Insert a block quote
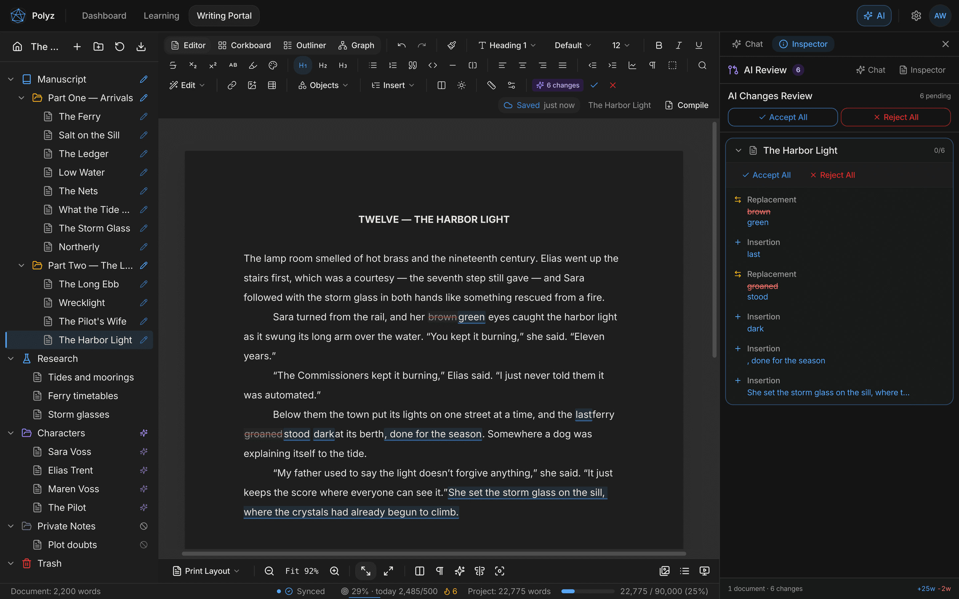The image size is (959, 599). (413, 66)
